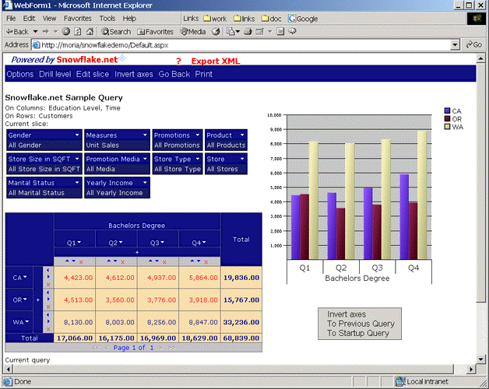Click the Stop toolbar icon
The image size is (489, 389).
pos(66,31)
